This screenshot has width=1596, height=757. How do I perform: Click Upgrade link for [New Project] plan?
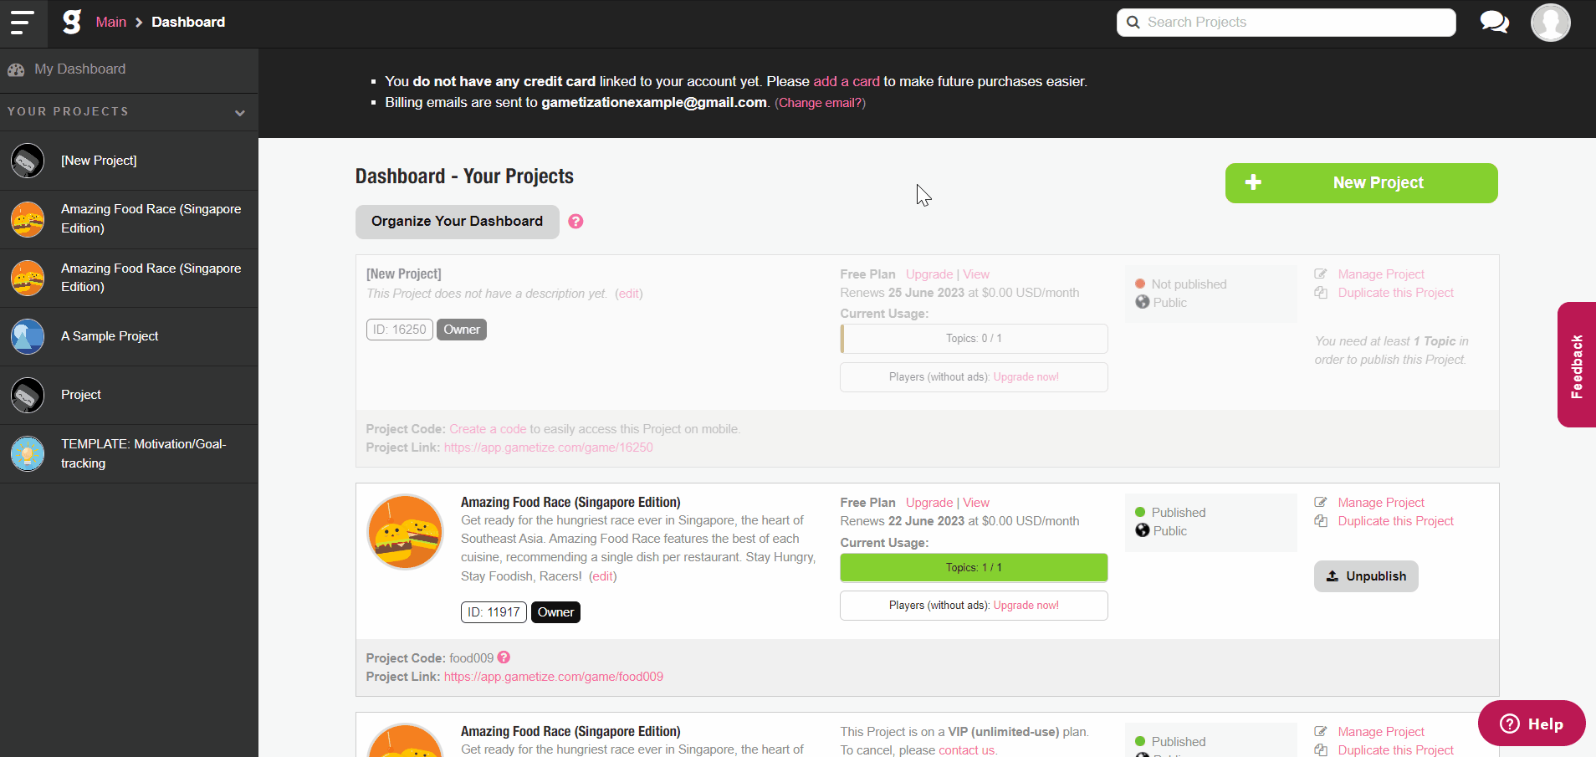click(929, 274)
